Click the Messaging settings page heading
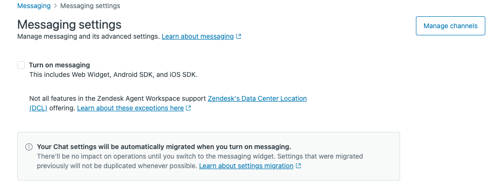The height and width of the screenshot is (193, 492). point(69,24)
